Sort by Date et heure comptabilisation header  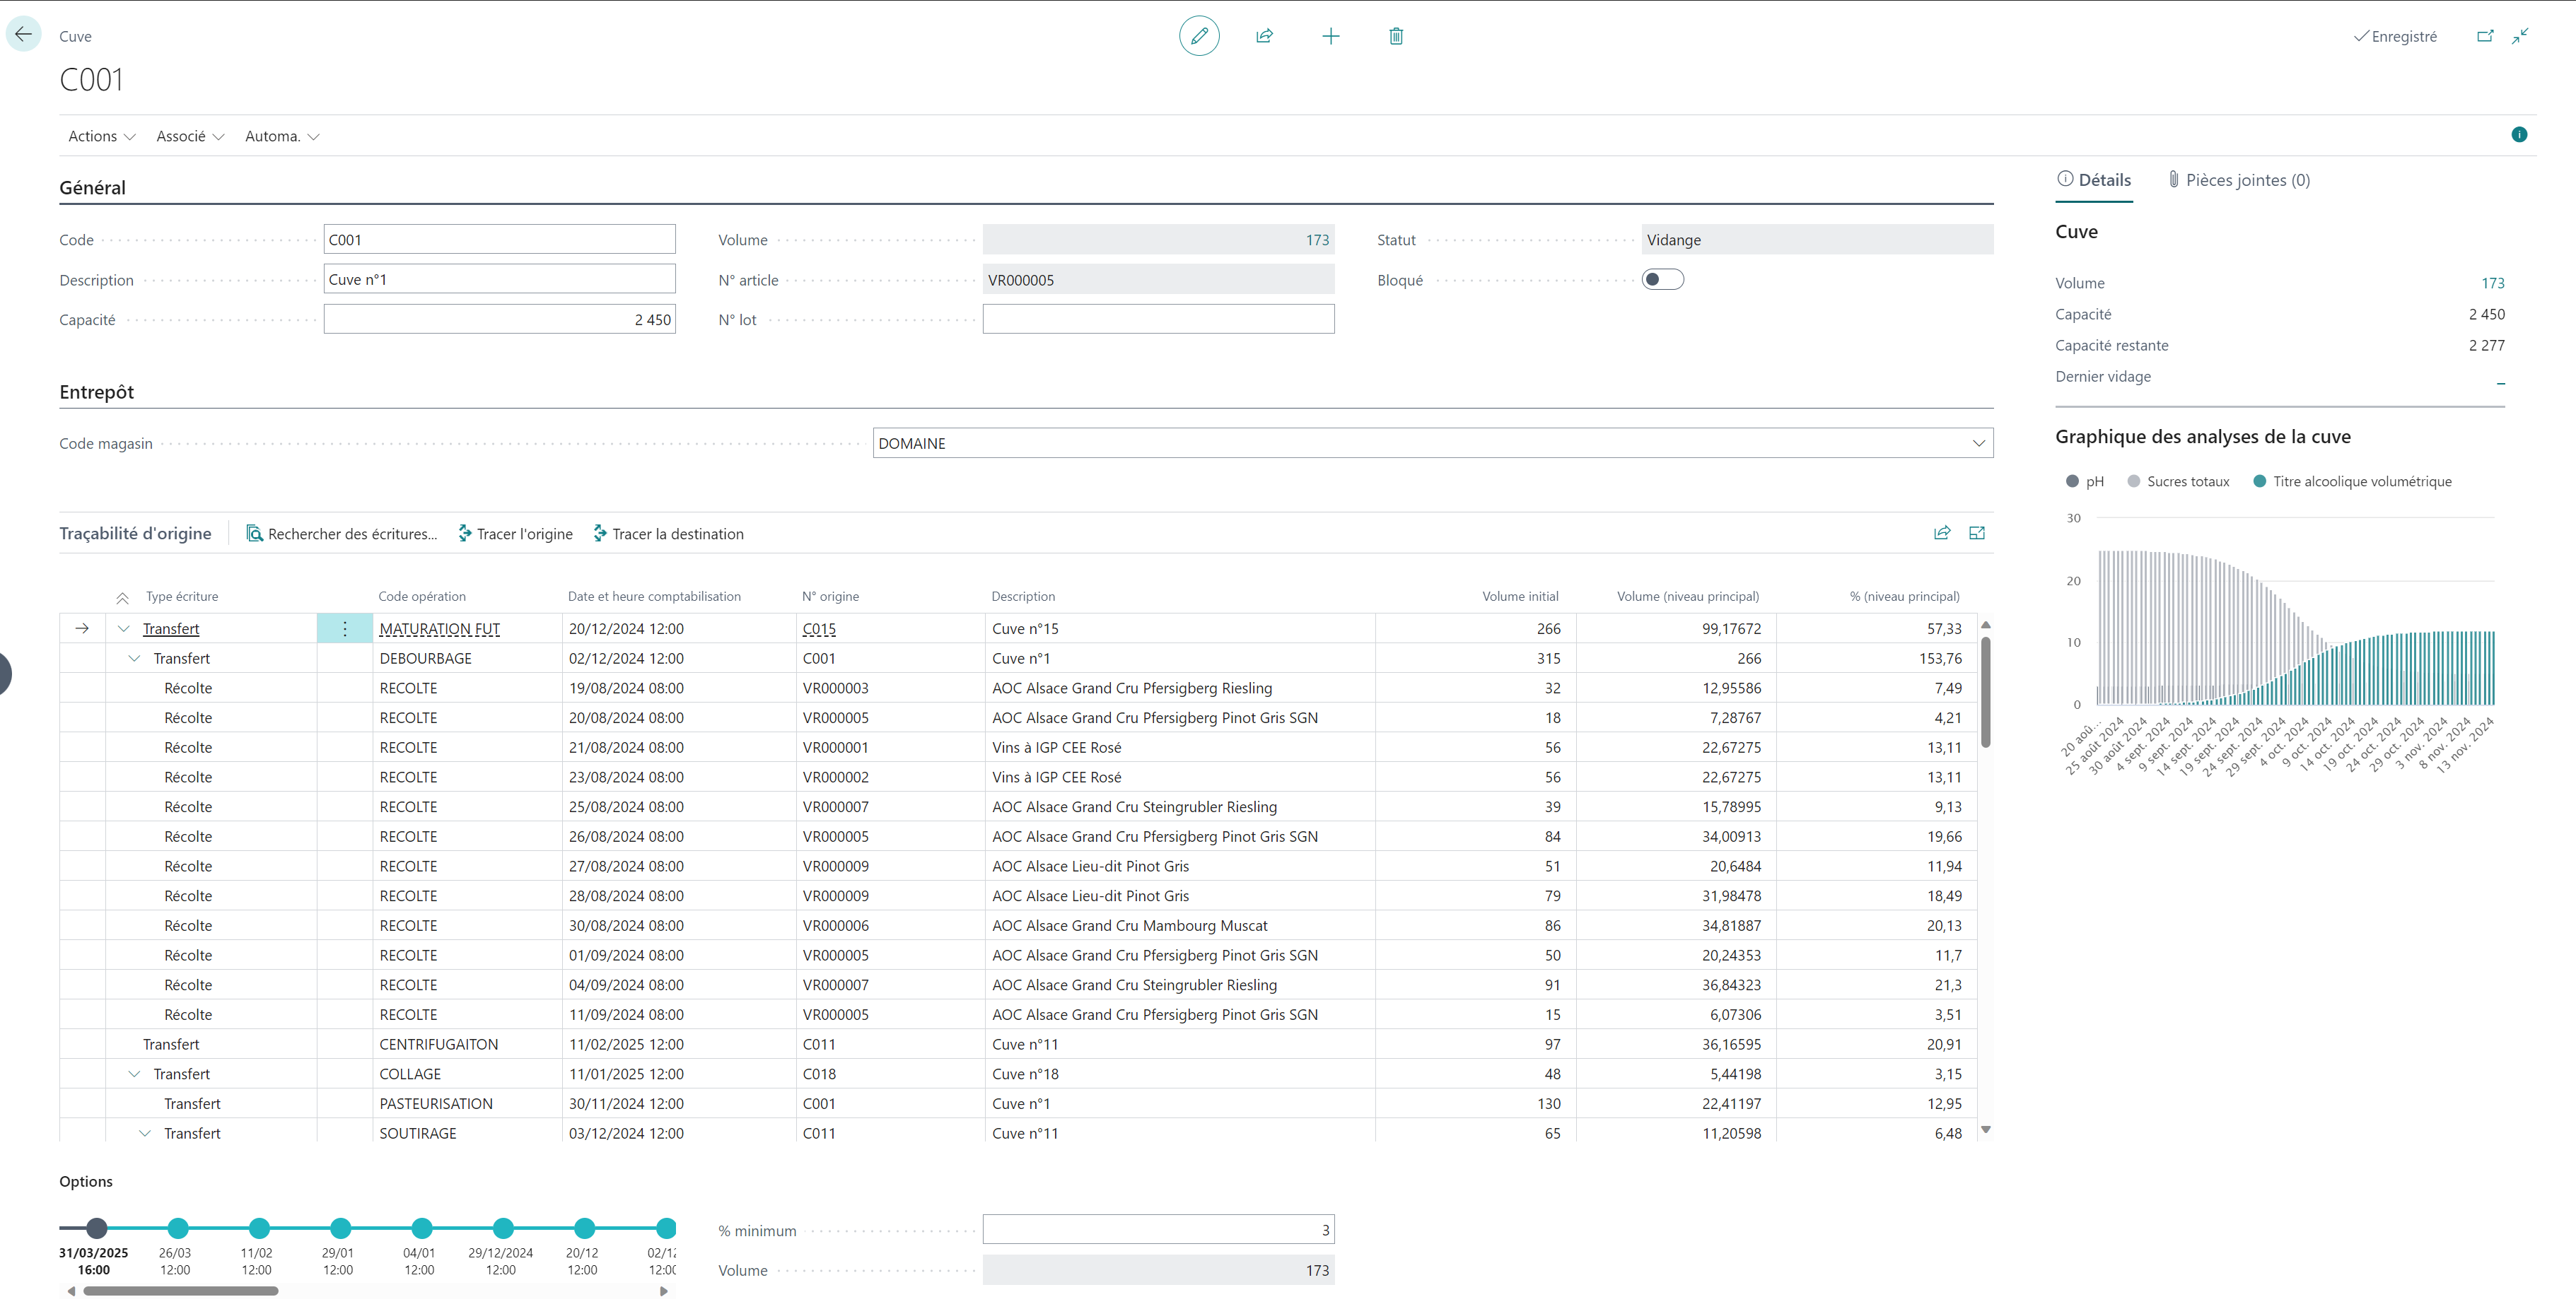point(654,597)
